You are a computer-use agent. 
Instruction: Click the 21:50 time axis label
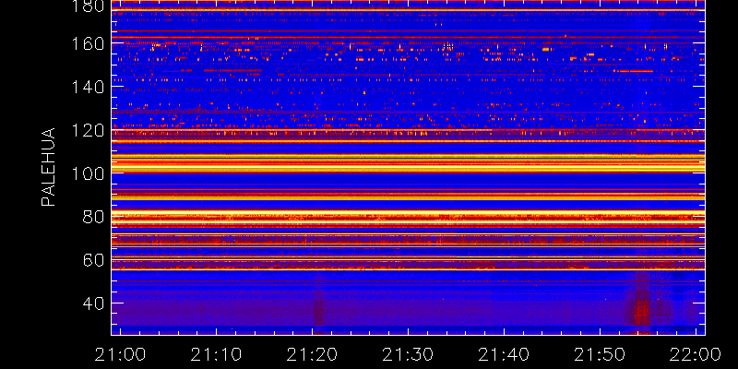[600, 354]
